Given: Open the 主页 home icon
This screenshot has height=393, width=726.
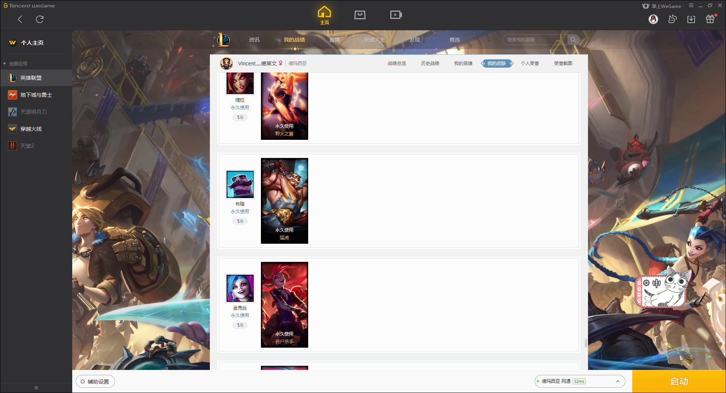Looking at the screenshot, I should [324, 15].
